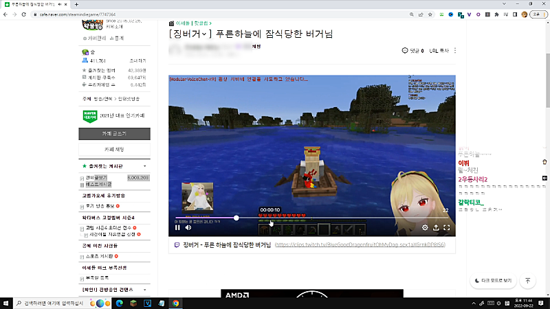Screen dimensions: 550x309
Task: Open the 베스트게시글 board
Action: click(x=98, y=184)
